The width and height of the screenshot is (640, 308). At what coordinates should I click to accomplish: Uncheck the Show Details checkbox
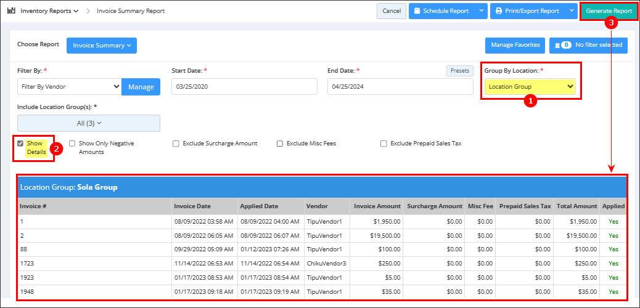coord(20,144)
